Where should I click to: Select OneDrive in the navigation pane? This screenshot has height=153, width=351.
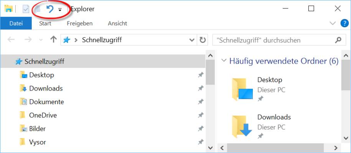(x=43, y=115)
